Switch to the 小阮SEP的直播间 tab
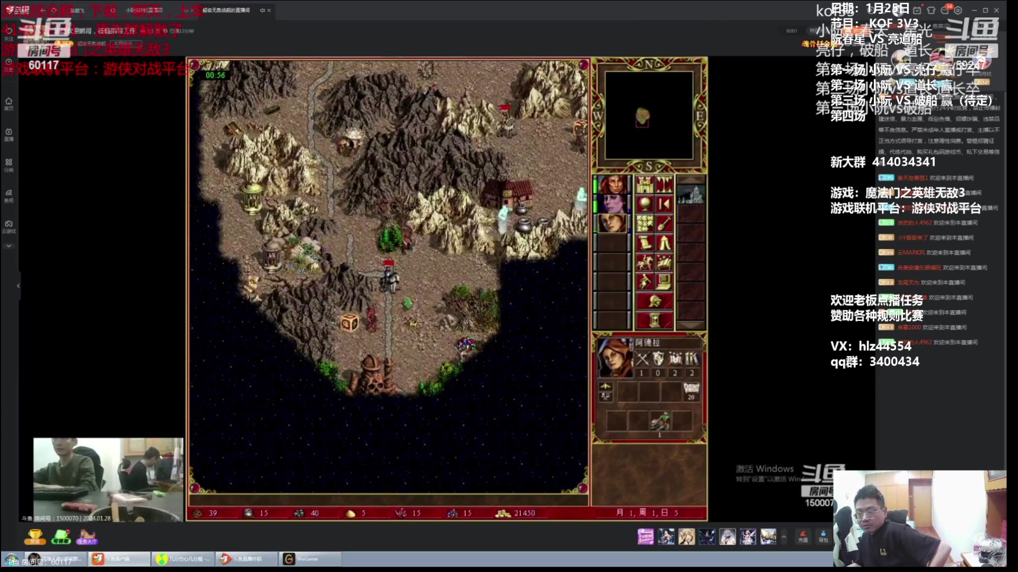The image size is (1018, 572). pos(144,10)
